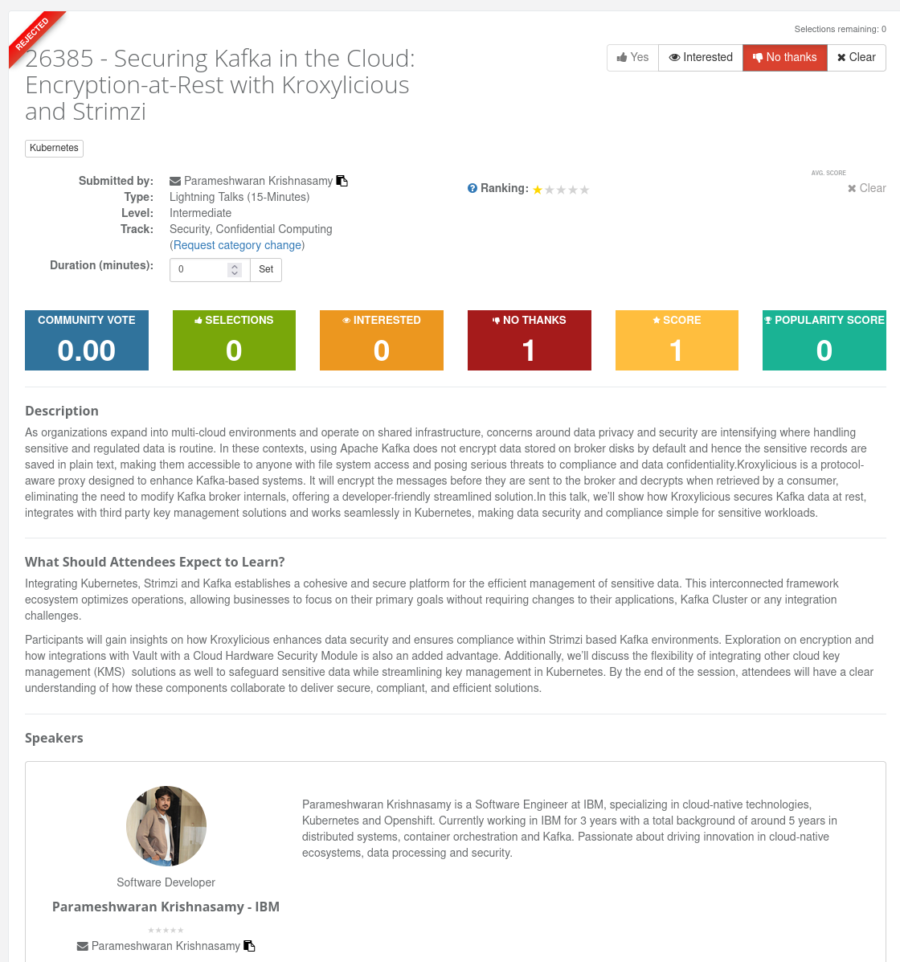Clear the vote selection button

(x=856, y=57)
